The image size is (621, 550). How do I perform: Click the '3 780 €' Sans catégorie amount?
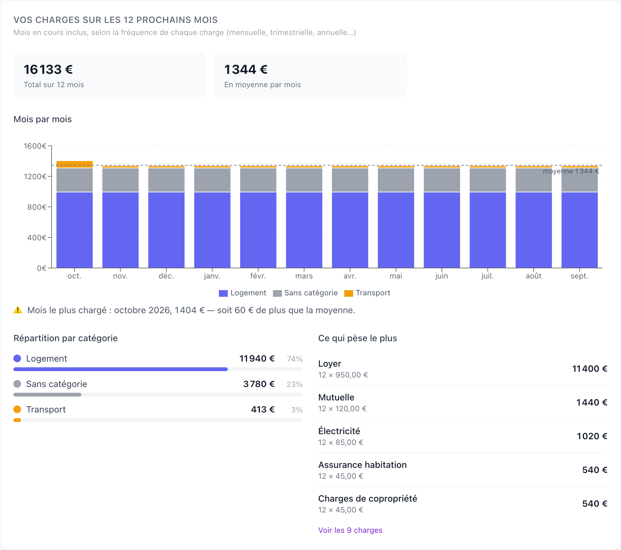pos(259,384)
